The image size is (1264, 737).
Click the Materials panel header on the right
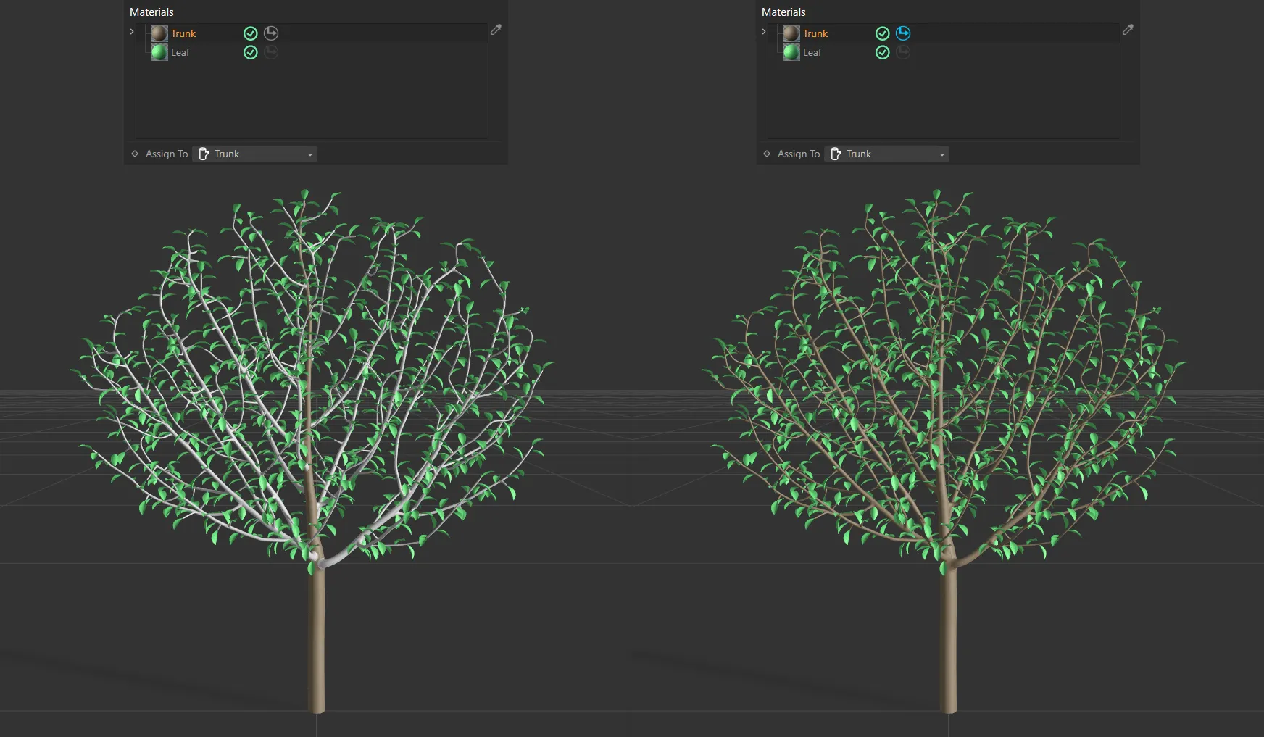click(783, 11)
